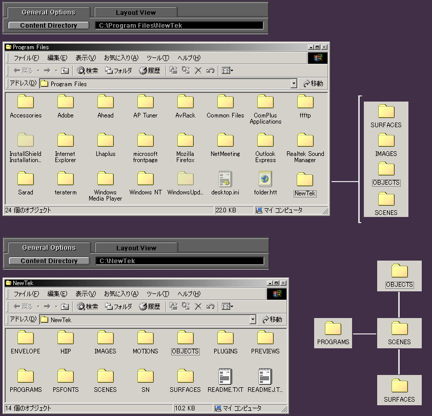Click Content Directory button showing C:\NewTek

pos(49,261)
